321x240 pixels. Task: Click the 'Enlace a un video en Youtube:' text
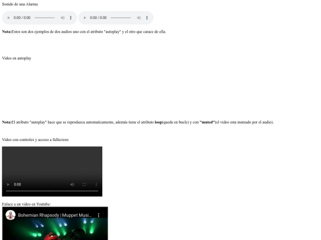tap(26, 204)
